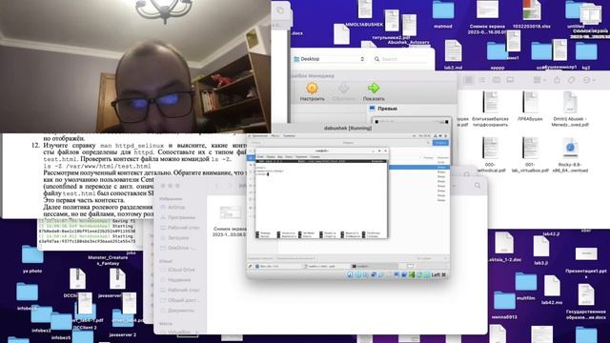Screen dimensions: 610x343
Task: Select Недавние in Finder sidebar
Action: point(178,279)
